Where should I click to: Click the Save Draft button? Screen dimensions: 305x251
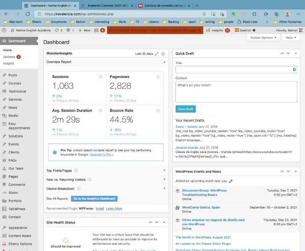pos(186,109)
